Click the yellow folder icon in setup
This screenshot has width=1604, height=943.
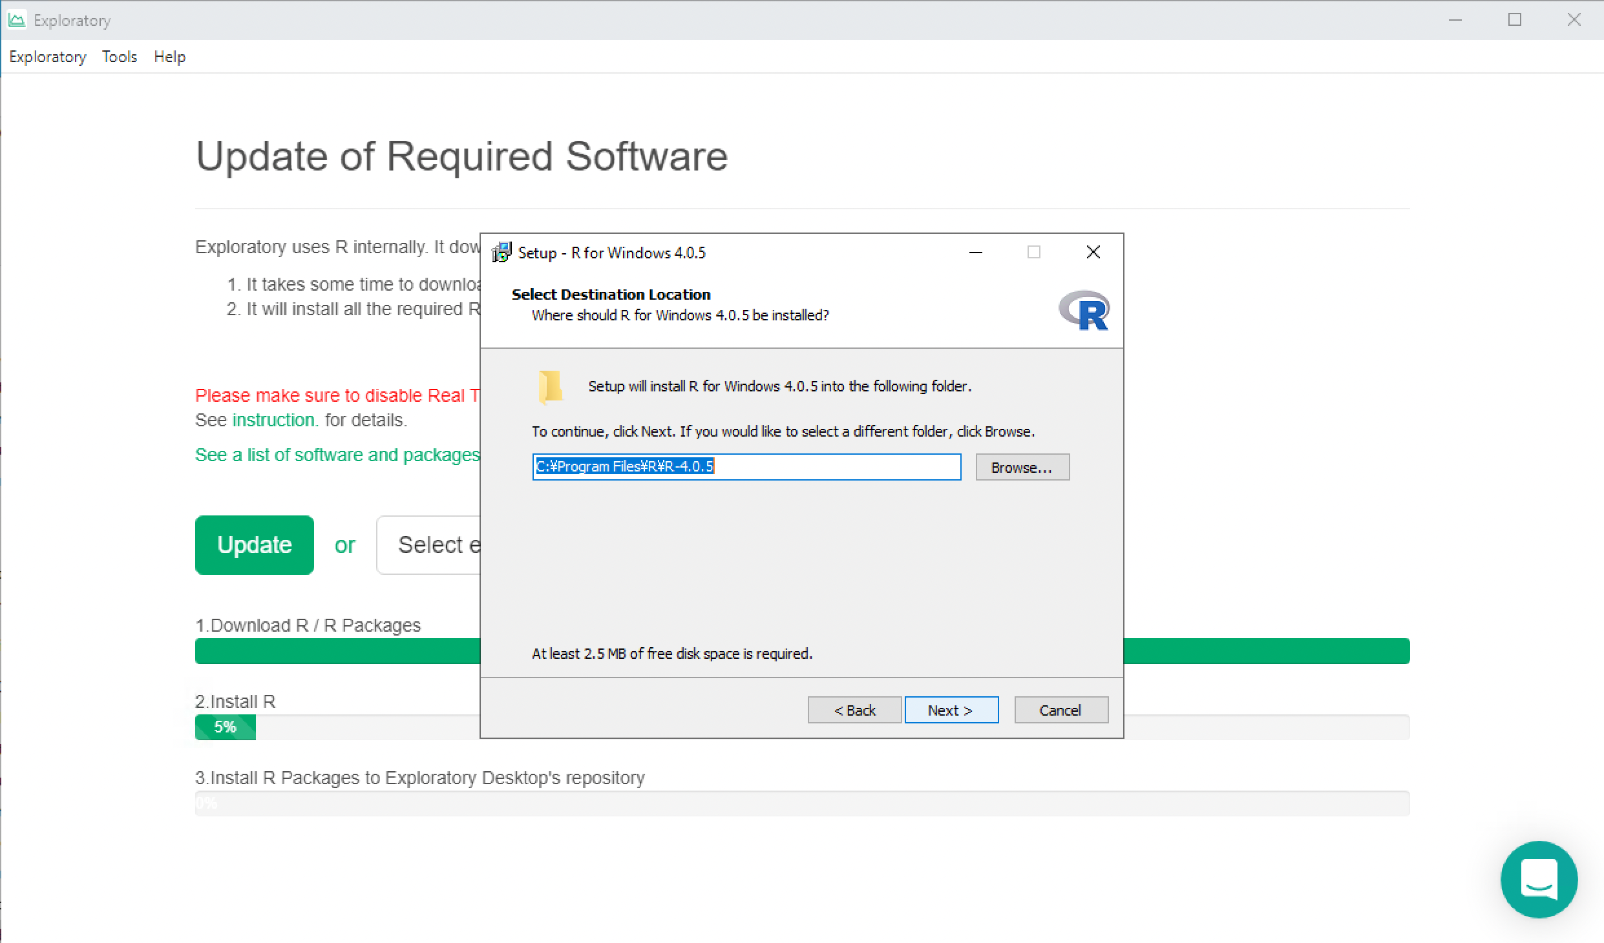coord(550,386)
